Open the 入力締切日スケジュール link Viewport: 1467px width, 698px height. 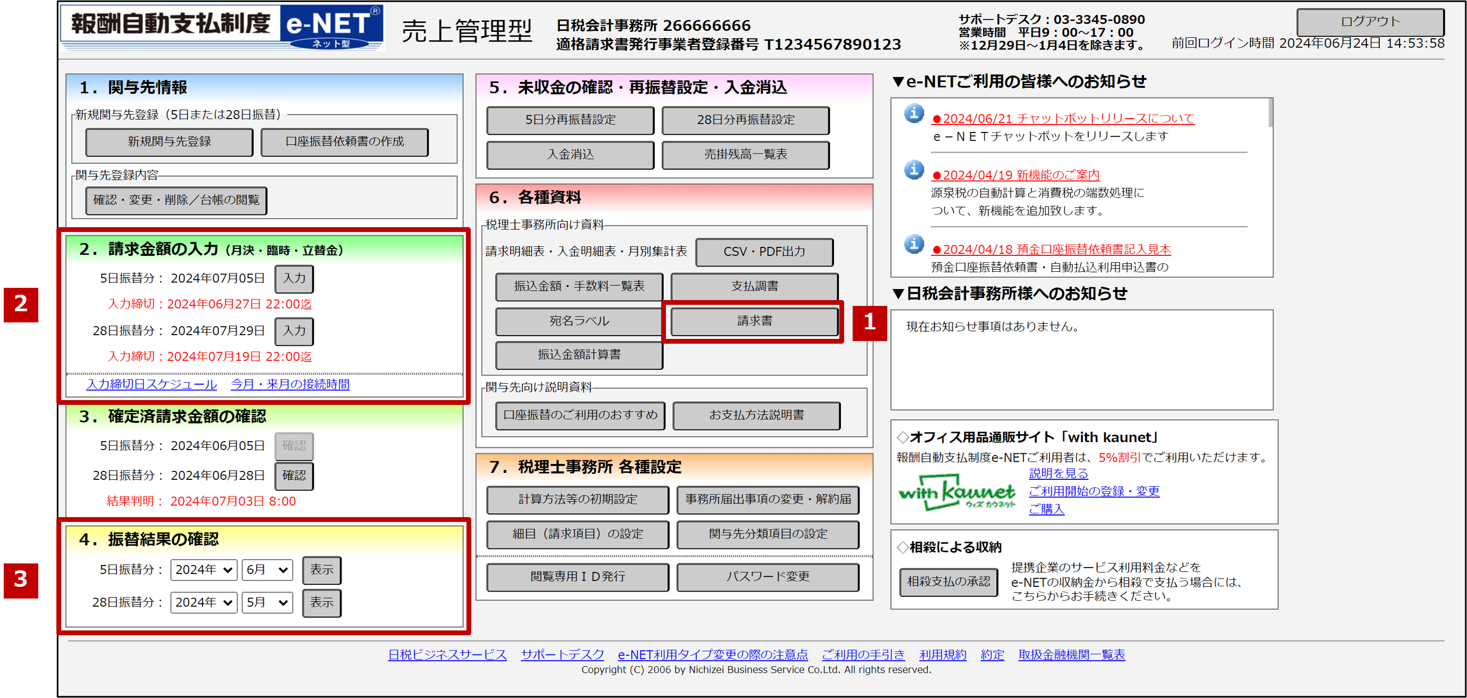point(152,385)
